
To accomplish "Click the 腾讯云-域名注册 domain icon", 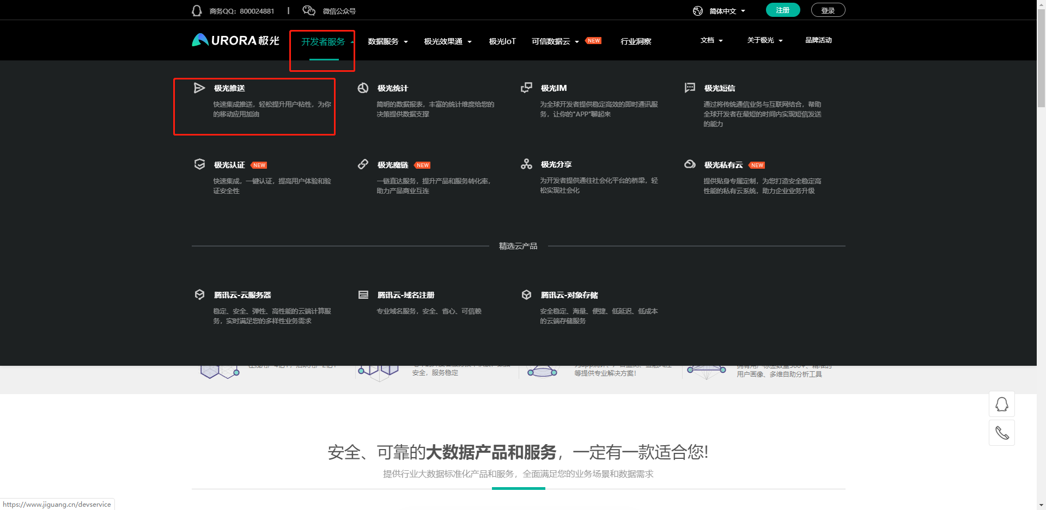I will 363,294.
